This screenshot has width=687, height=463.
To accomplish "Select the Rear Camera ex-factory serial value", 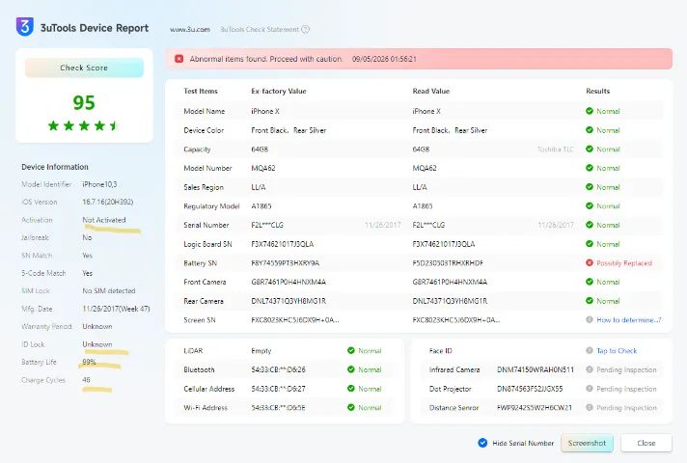I will tap(289, 301).
